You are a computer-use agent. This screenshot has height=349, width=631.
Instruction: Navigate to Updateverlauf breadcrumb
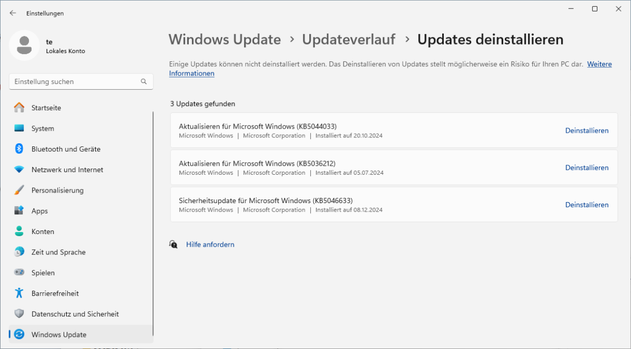pos(349,39)
